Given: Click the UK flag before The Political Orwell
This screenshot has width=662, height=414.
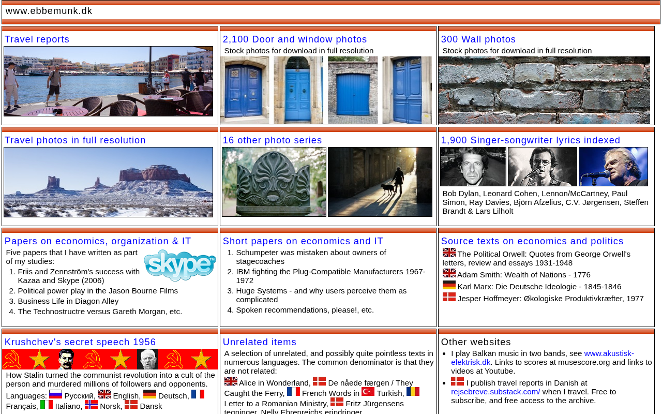Looking at the screenshot, I should [449, 253].
